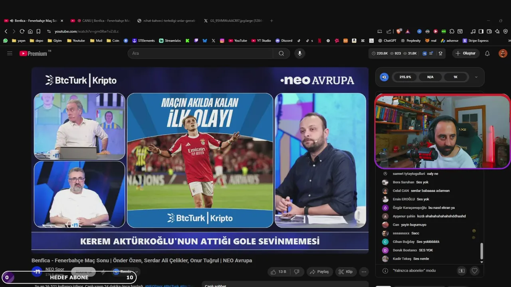Screen dimensions: 511x287
Task: Click the 'Klip' clip button
Action: 346,272
